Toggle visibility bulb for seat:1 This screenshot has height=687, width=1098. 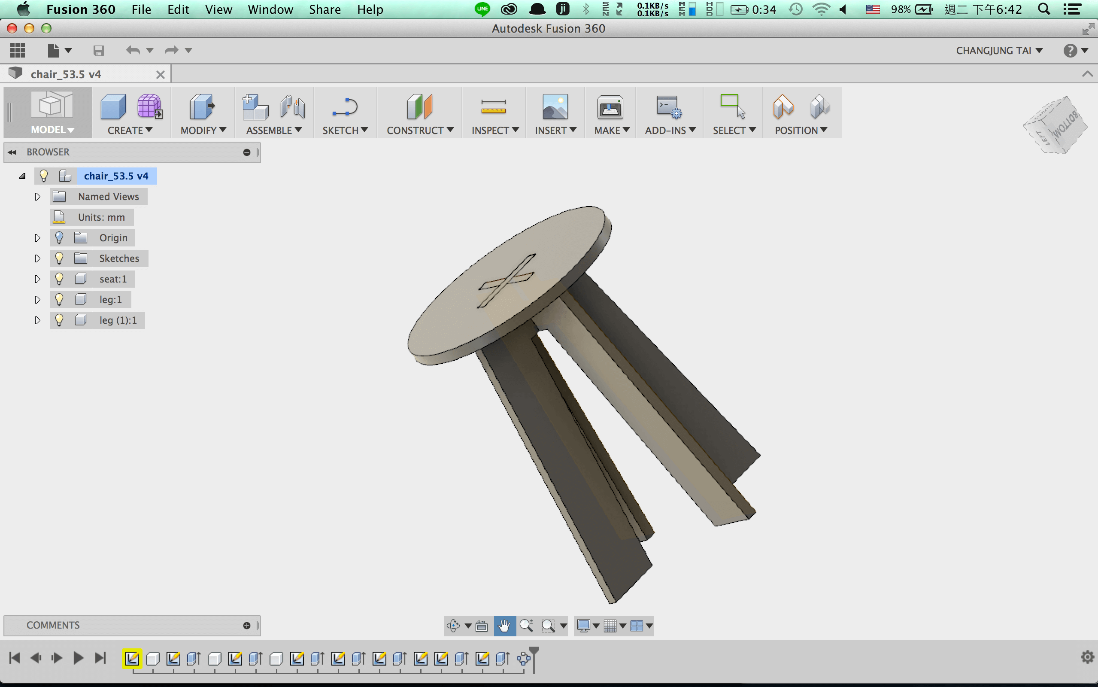(59, 279)
